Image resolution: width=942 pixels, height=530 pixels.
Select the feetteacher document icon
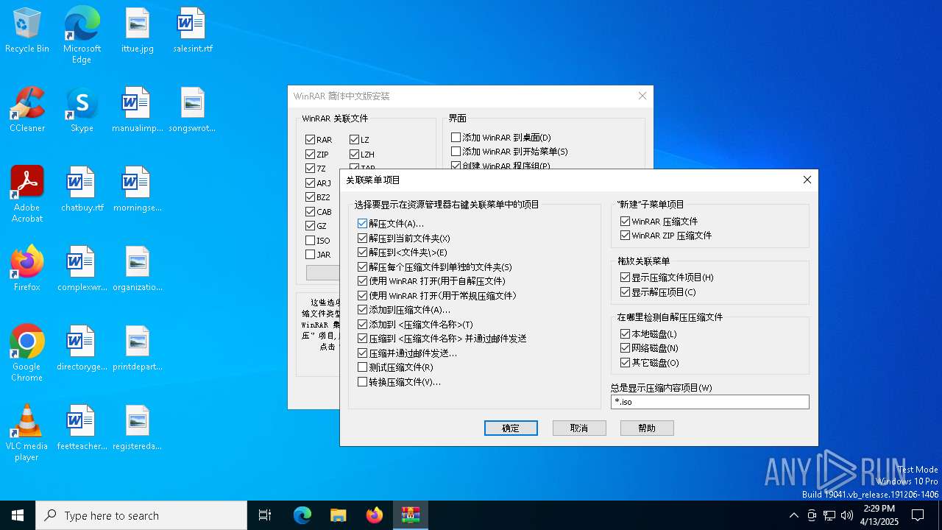(x=82, y=428)
